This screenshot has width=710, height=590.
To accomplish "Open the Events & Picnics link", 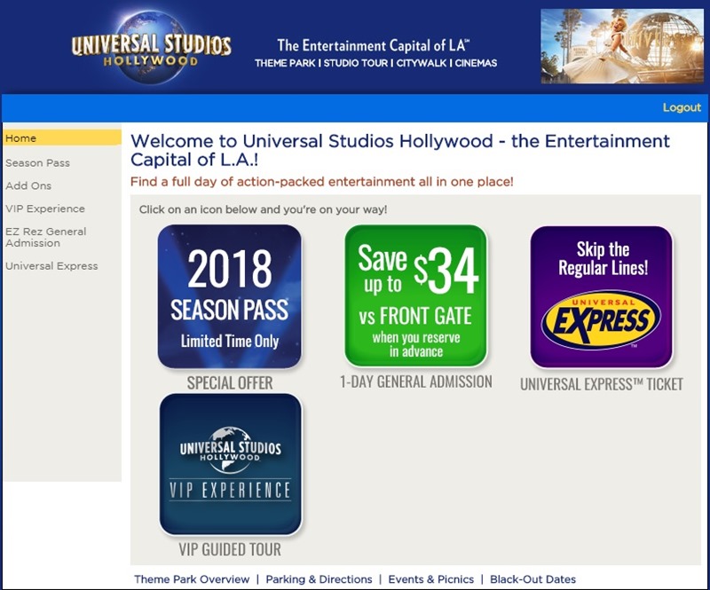I will [x=431, y=579].
